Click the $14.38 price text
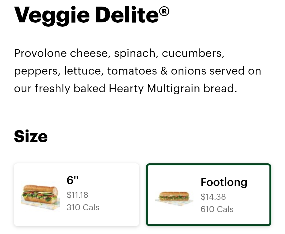 point(213,197)
